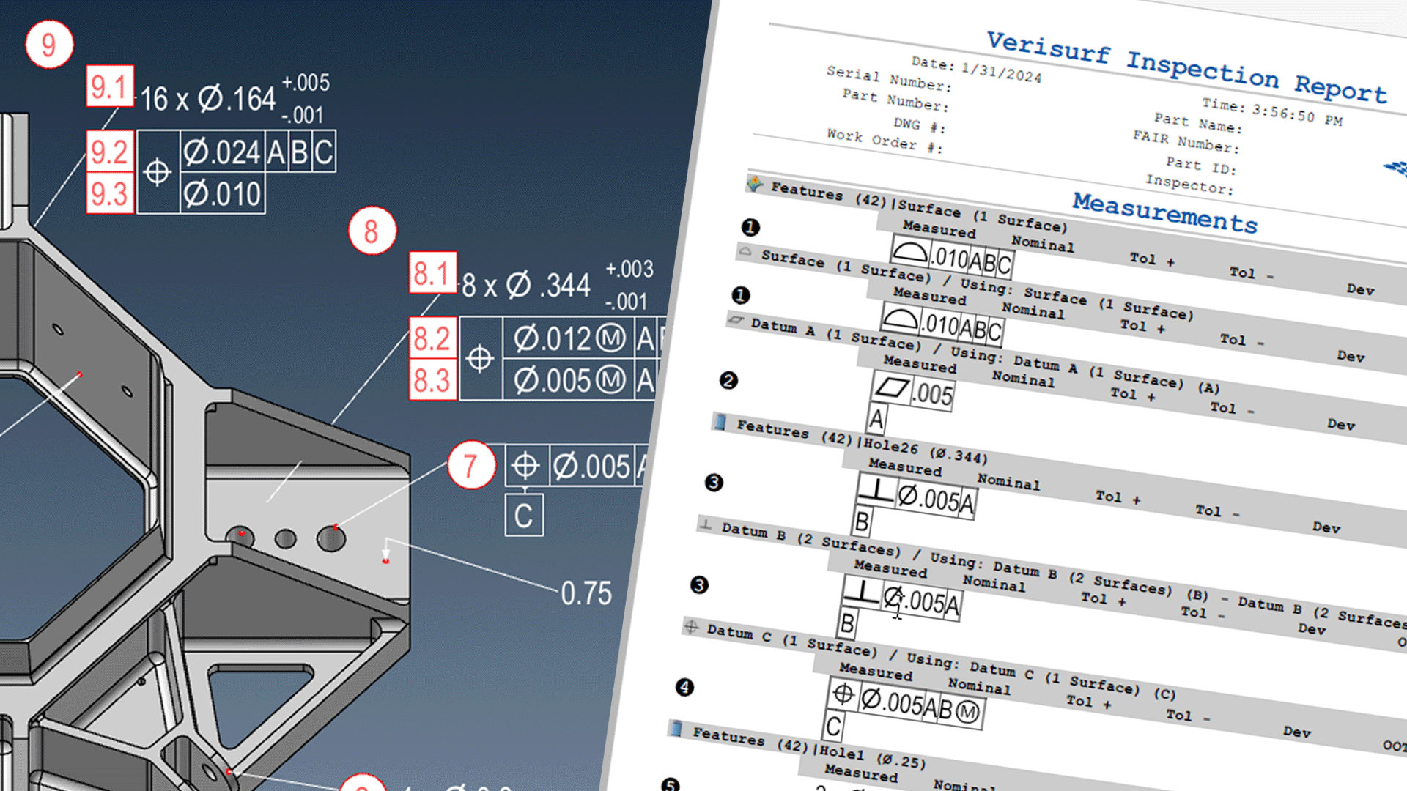The image size is (1407, 791).
Task: Select the red 8.2 characteristic tag
Action: tap(432, 338)
